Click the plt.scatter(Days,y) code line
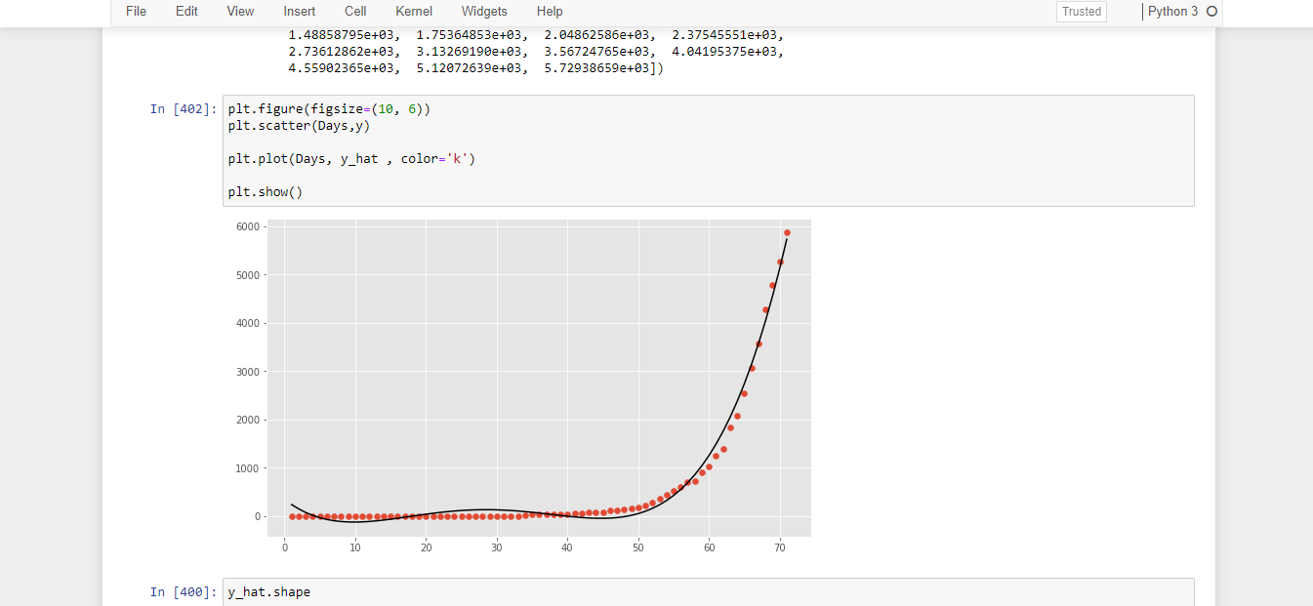The height and width of the screenshot is (606, 1313). (x=299, y=126)
